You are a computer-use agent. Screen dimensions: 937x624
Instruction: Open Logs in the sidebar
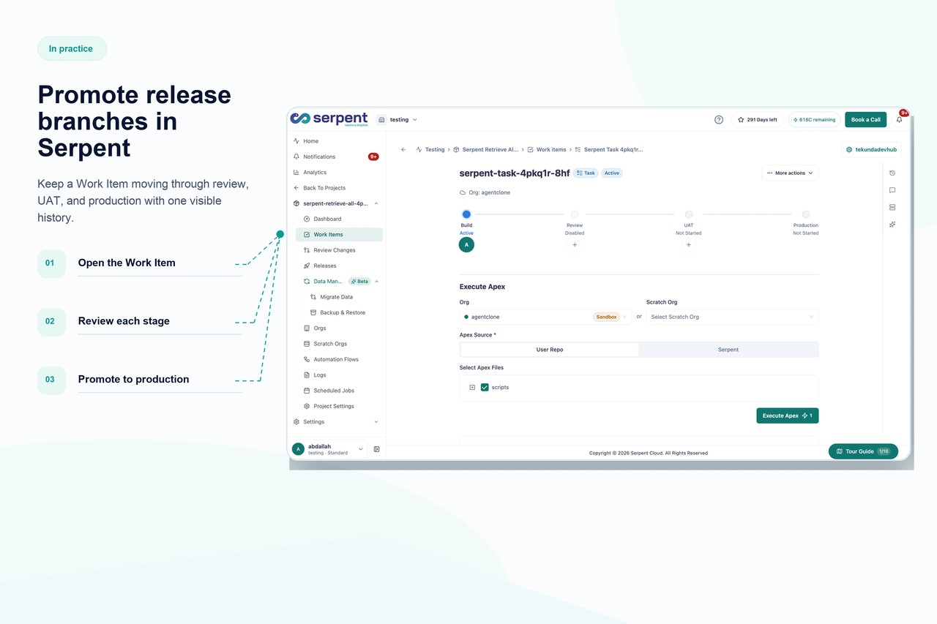click(340, 375)
